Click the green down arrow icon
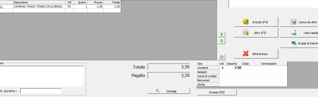This screenshot has height=97, width=318. pos(221,41)
